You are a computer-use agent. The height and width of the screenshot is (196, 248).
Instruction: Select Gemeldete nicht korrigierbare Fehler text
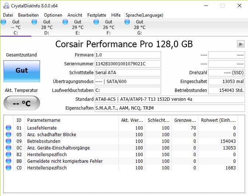pyautogui.click(x=65, y=161)
